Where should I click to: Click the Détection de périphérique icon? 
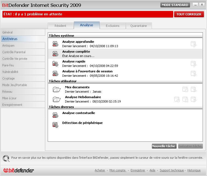(55, 125)
